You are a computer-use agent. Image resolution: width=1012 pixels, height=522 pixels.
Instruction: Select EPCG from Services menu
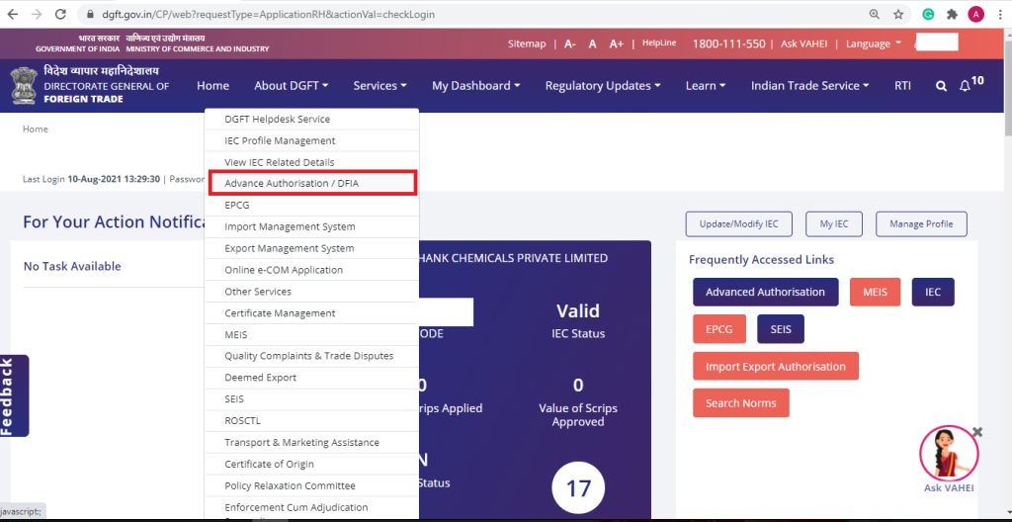[x=311, y=206]
